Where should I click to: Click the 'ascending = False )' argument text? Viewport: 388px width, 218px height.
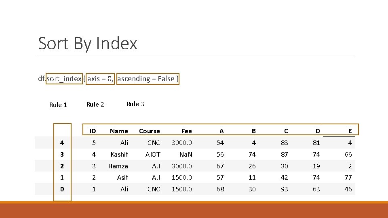point(148,79)
